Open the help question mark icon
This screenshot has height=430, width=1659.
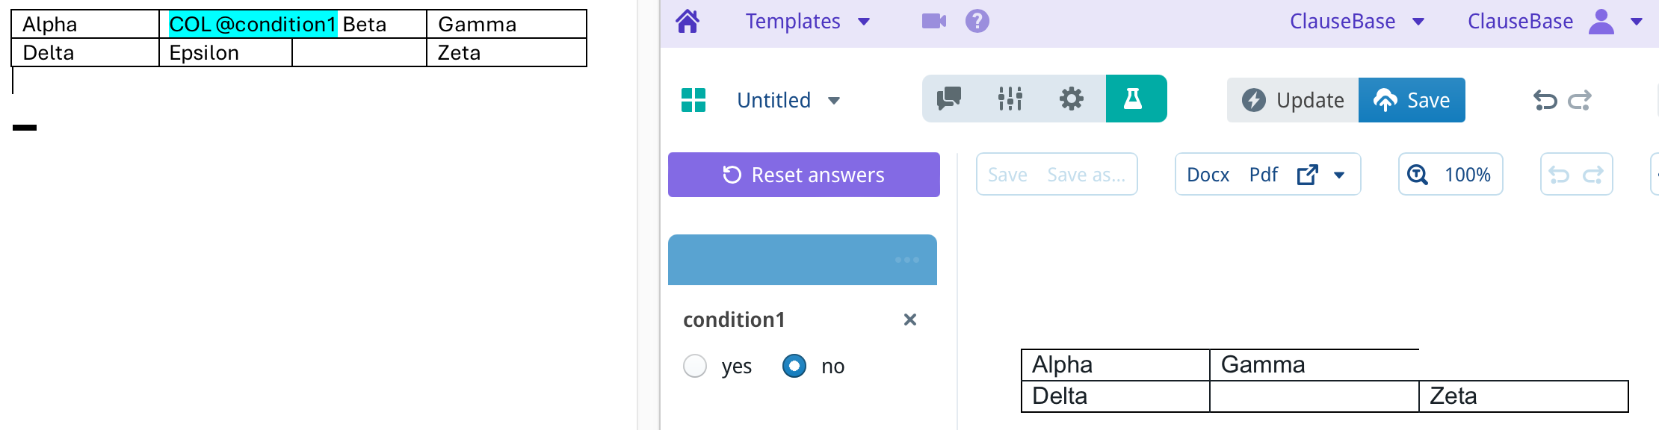977,21
